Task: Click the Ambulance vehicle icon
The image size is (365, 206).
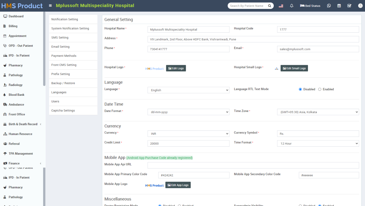Action: (5, 104)
